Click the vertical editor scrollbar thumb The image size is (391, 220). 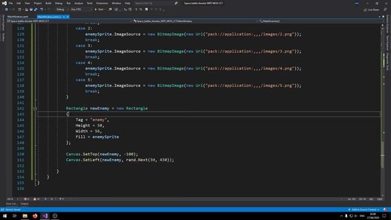tap(382, 155)
